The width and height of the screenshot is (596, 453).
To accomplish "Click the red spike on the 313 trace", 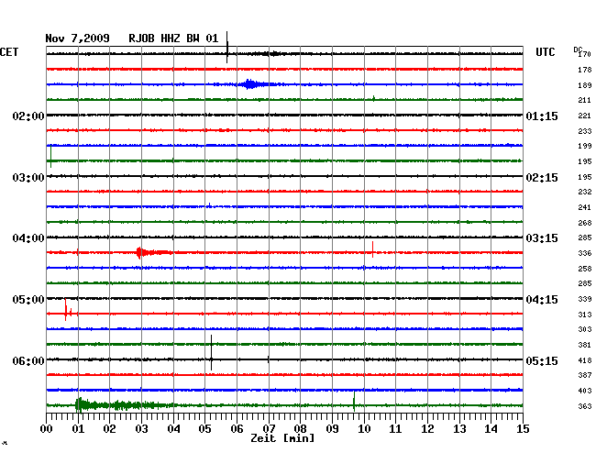I will (68, 310).
